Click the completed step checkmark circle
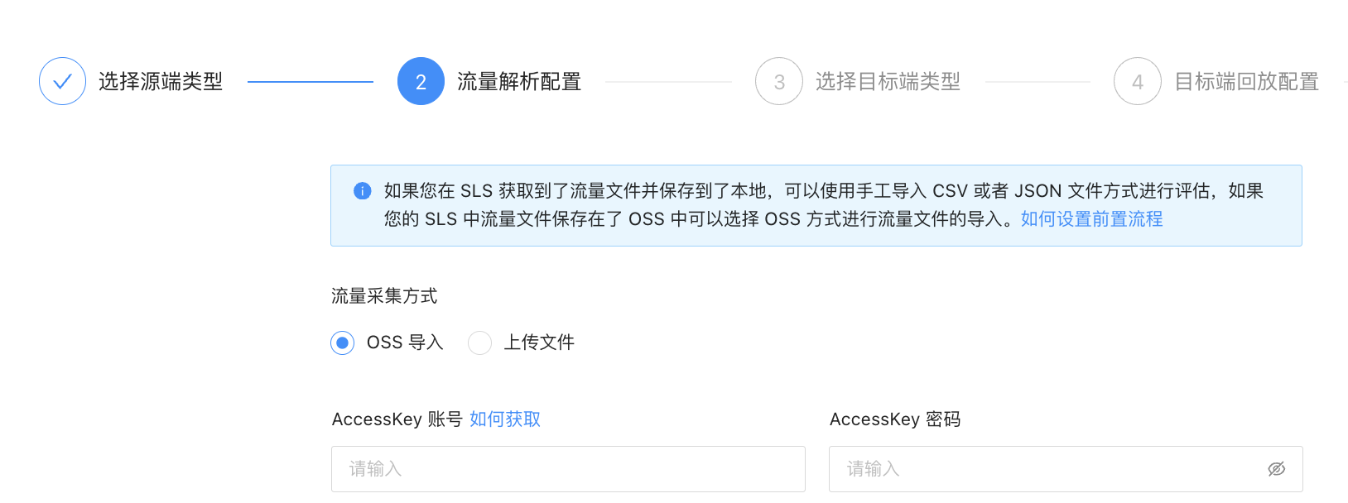This screenshot has width=1348, height=503. pos(62,81)
